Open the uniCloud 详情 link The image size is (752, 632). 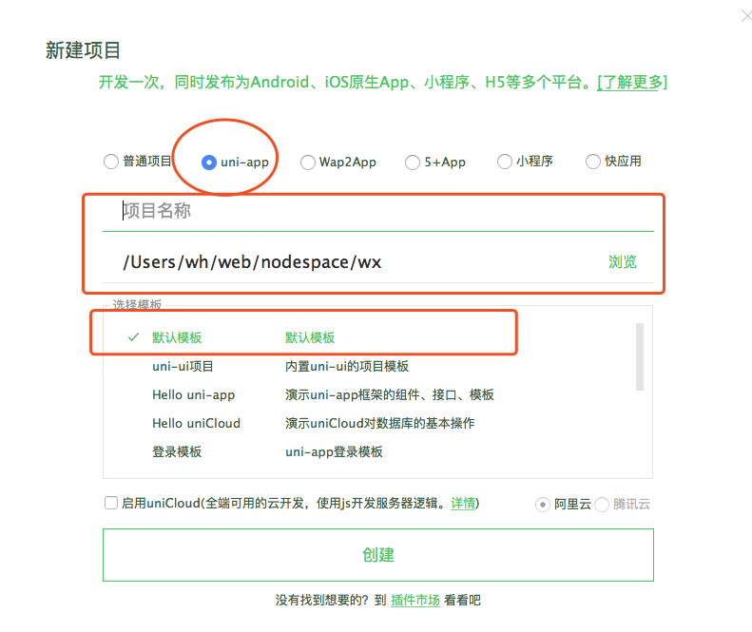(463, 504)
